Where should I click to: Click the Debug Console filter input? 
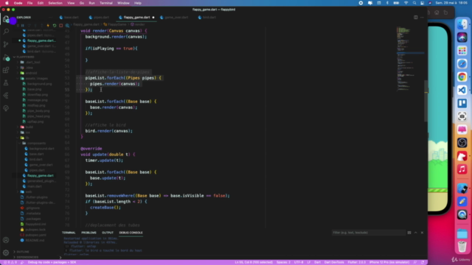368,233
